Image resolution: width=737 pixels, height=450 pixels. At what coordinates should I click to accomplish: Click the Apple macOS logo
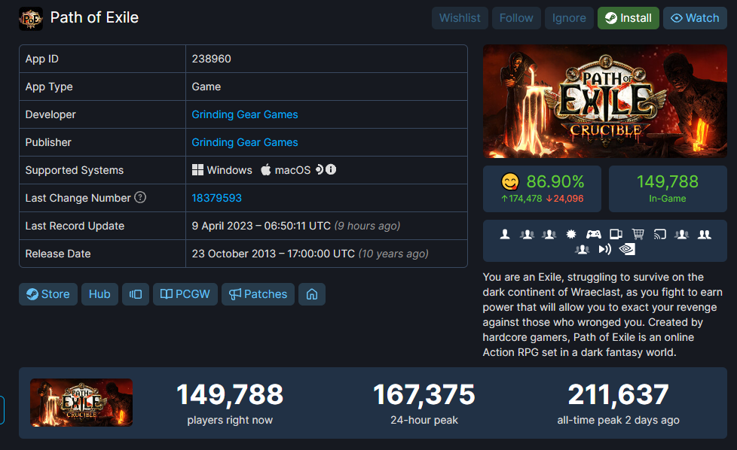click(266, 170)
